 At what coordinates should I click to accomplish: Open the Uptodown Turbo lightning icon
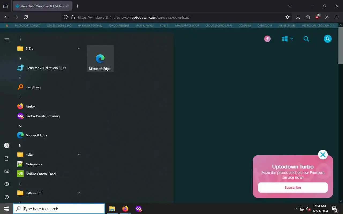(x=267, y=39)
